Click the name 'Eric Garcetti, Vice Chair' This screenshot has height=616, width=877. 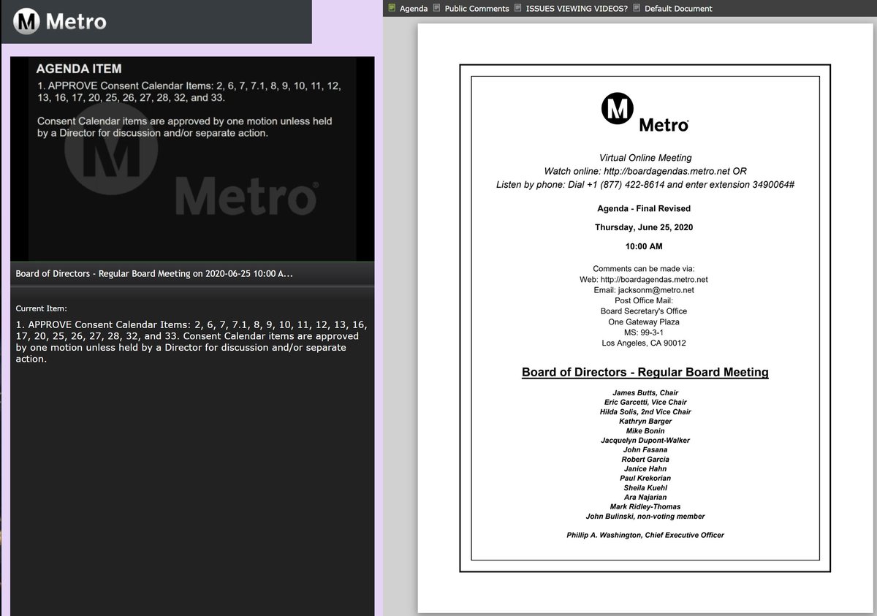(x=645, y=402)
